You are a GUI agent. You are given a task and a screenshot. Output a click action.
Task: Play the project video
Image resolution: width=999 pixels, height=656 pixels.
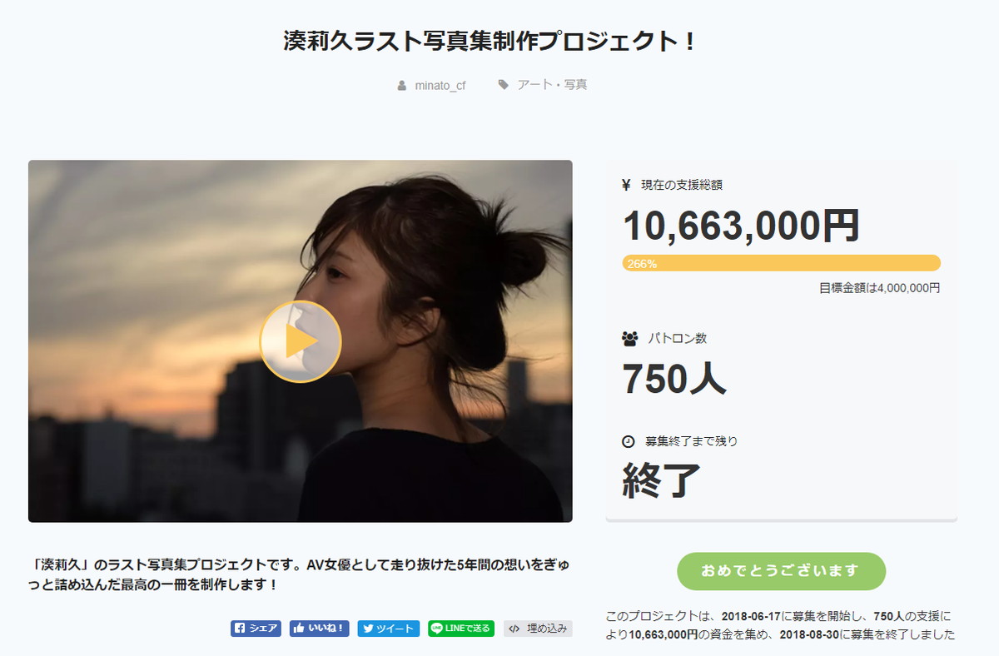click(301, 341)
